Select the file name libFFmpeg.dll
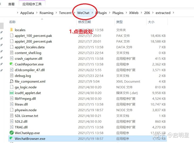Viewport: 194px width, 143px height. click(25, 99)
